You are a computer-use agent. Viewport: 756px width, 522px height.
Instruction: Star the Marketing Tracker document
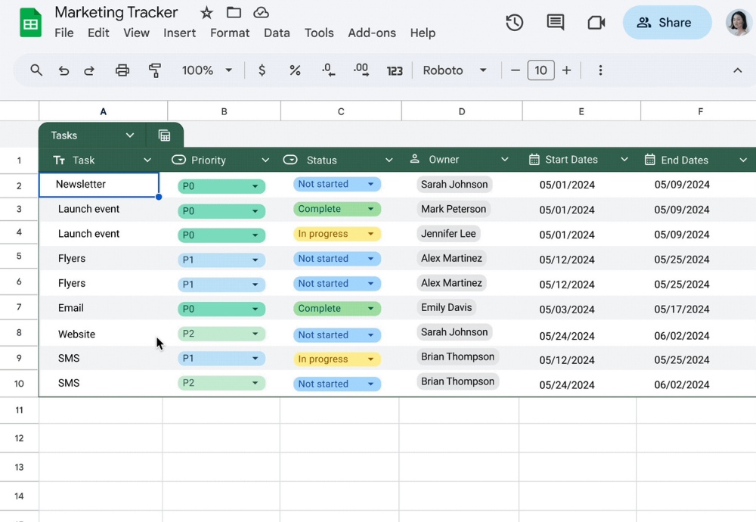[206, 13]
